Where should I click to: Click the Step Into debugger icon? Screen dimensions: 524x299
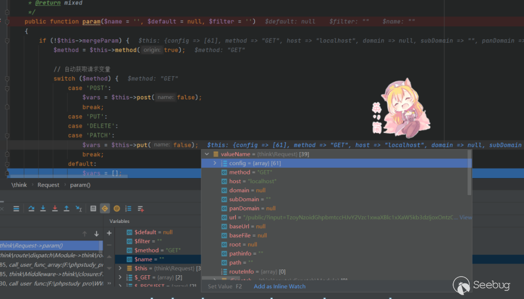[43, 208]
